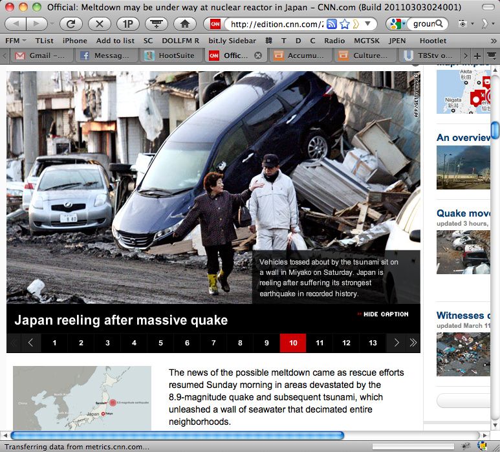Go to gallery photo 11

pos(320,343)
